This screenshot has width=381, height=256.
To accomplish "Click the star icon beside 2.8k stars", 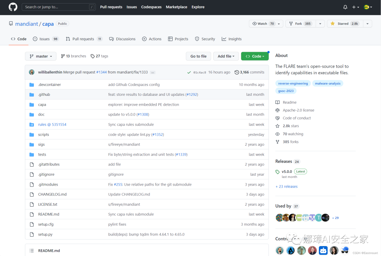I will point(278,126).
